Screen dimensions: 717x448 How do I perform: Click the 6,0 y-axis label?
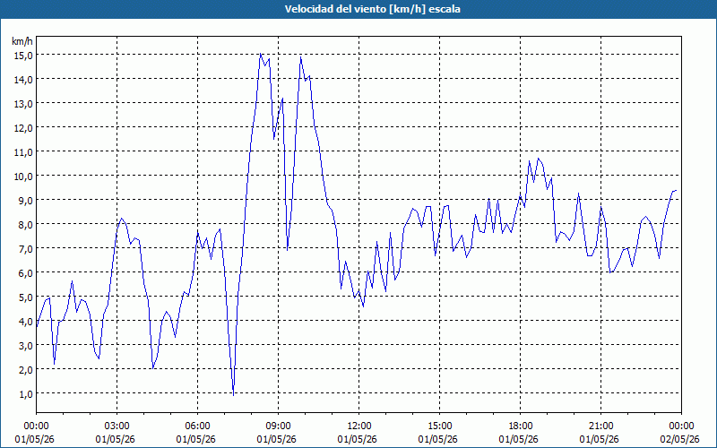pyautogui.click(x=26, y=273)
